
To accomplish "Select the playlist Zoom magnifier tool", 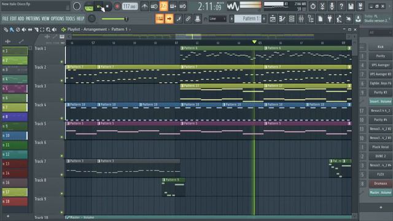I will click(48, 30).
